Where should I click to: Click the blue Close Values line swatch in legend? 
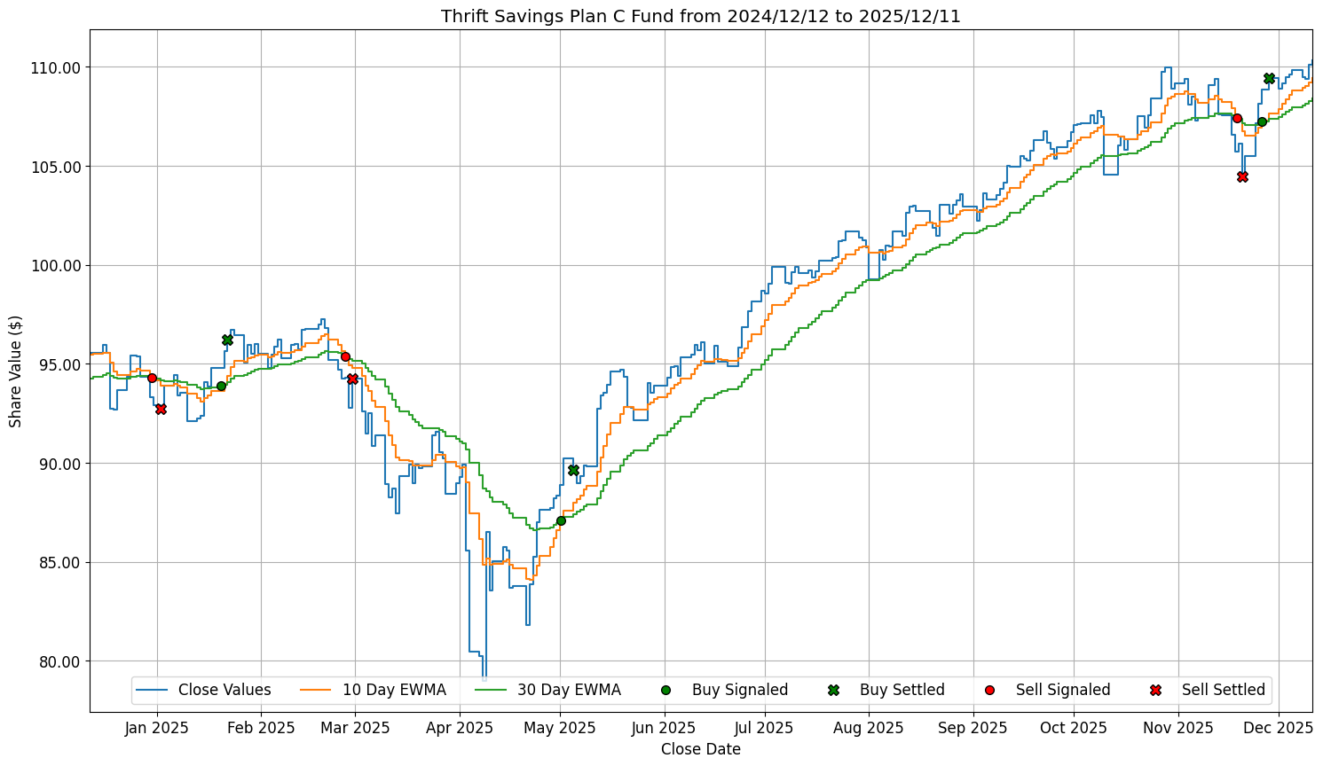[152, 690]
